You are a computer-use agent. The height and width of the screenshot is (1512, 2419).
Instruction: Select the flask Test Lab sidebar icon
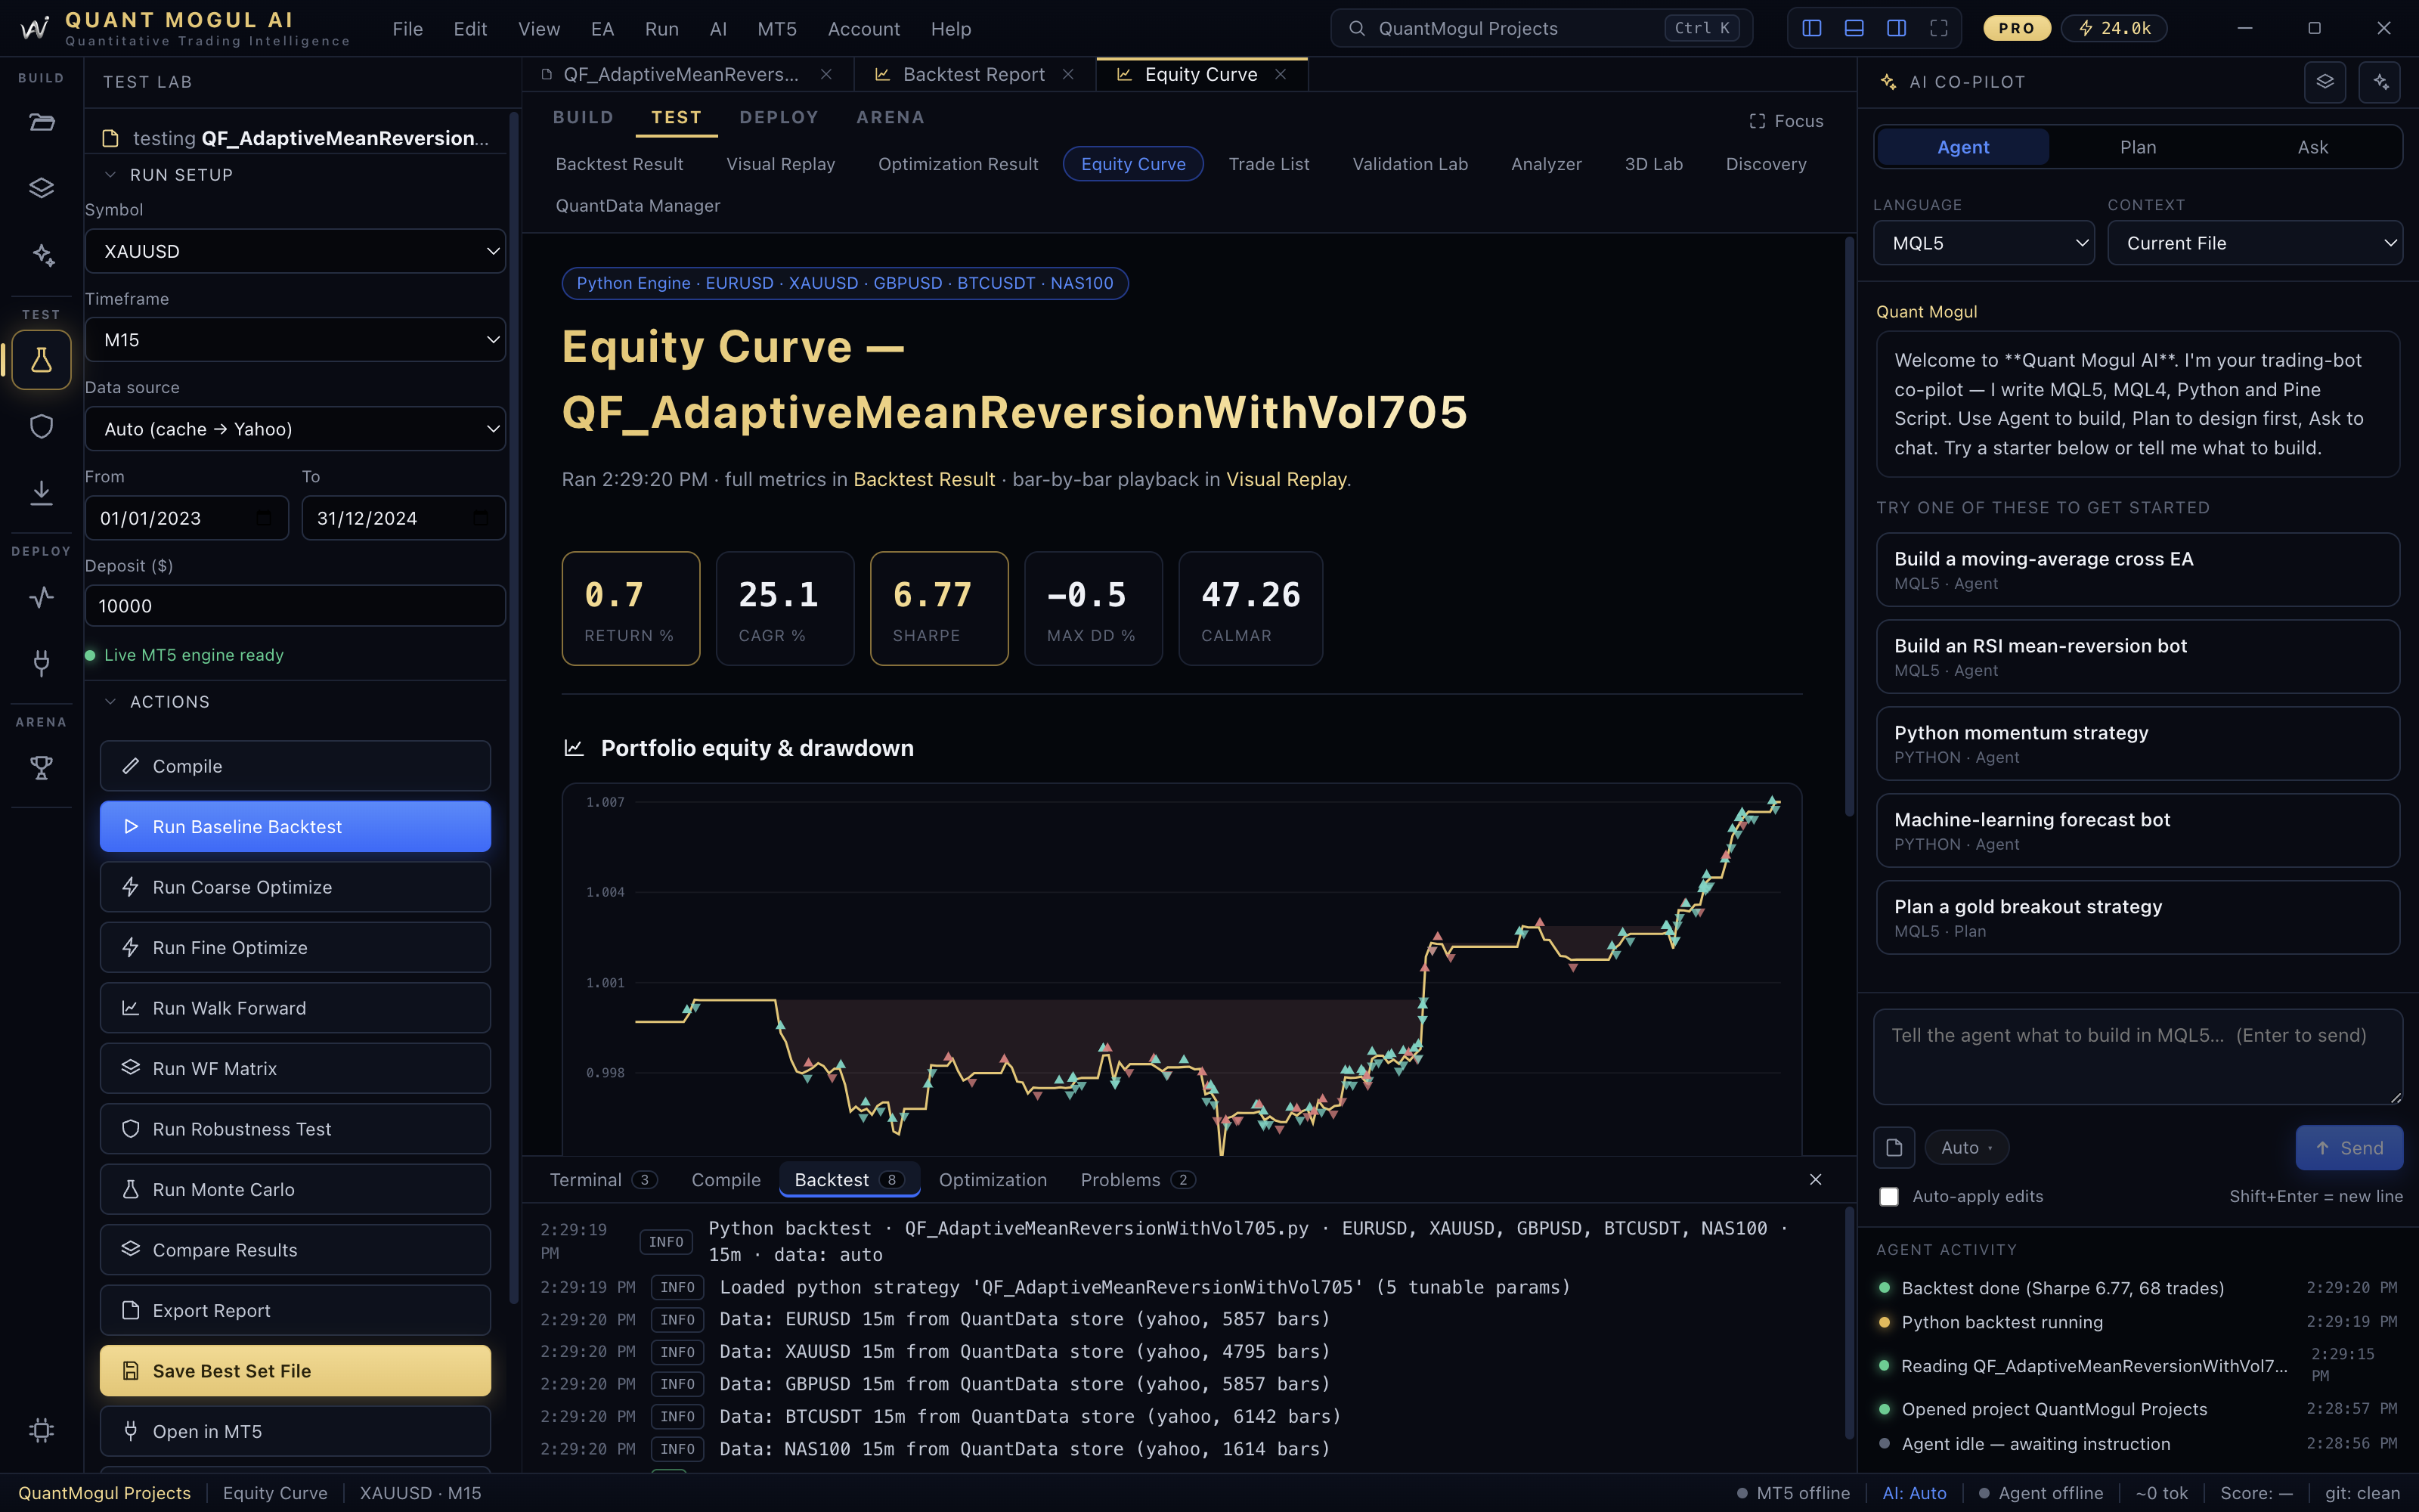click(x=41, y=360)
